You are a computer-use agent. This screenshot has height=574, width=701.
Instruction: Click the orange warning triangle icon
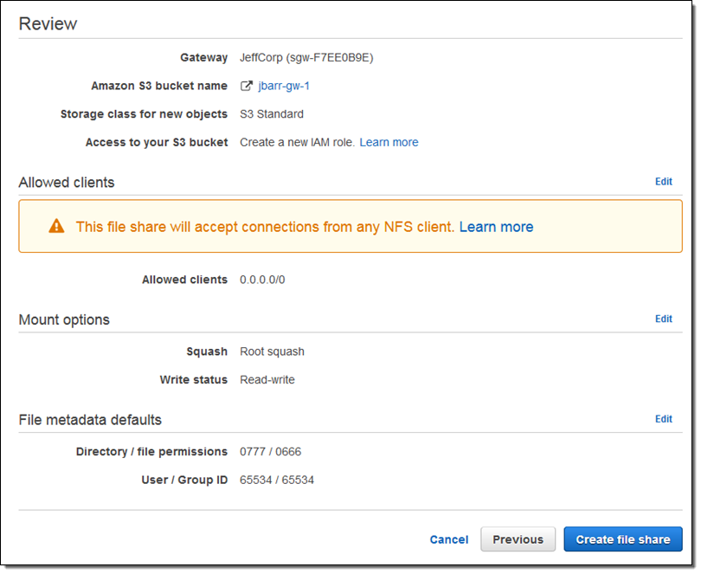(x=56, y=227)
